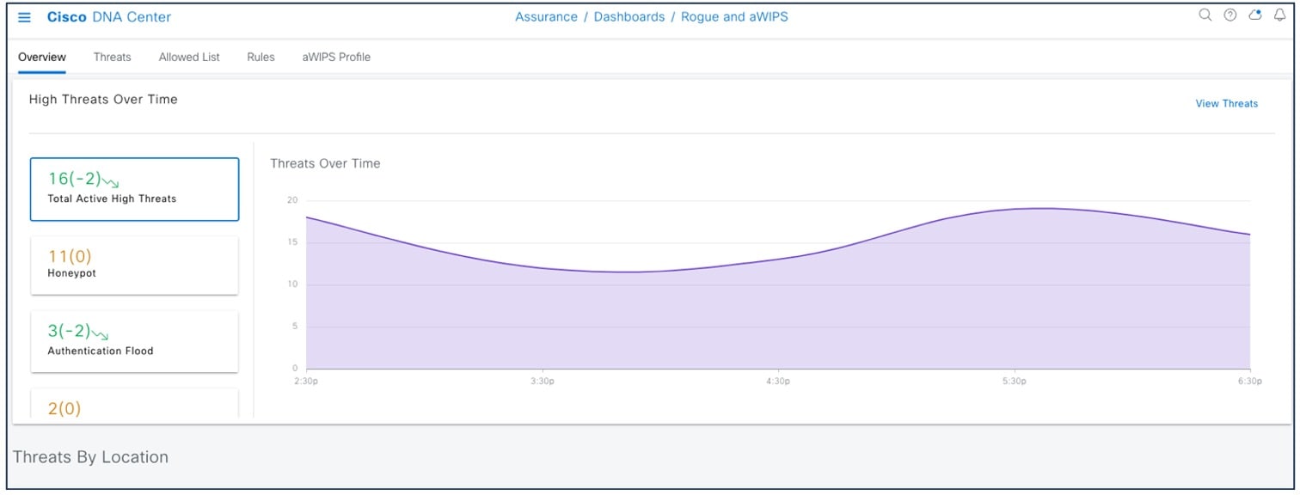Click the 3:30p time axis label
This screenshot has width=1300, height=495.
point(542,381)
